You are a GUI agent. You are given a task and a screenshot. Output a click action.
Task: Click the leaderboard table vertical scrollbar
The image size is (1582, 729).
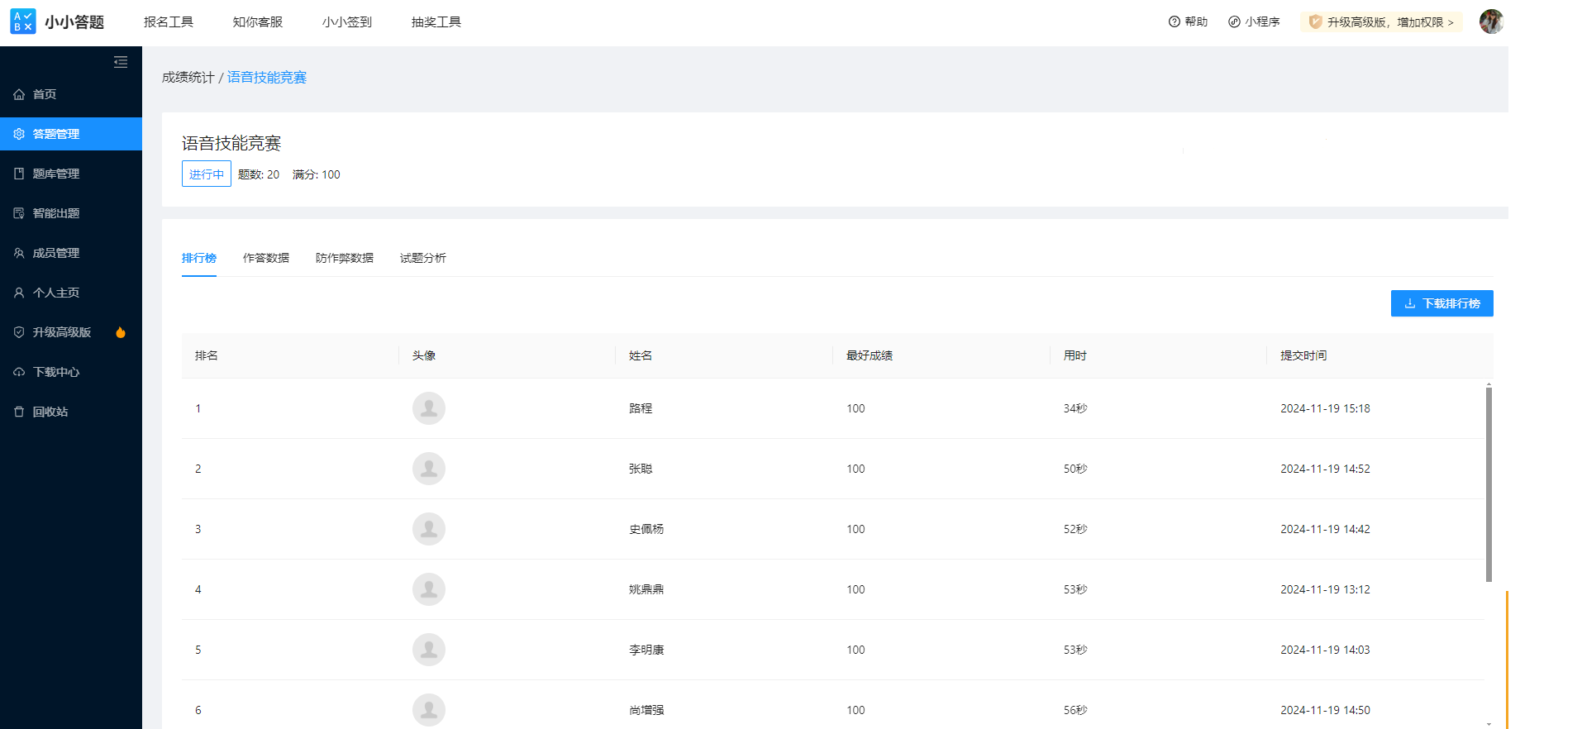tap(1489, 484)
